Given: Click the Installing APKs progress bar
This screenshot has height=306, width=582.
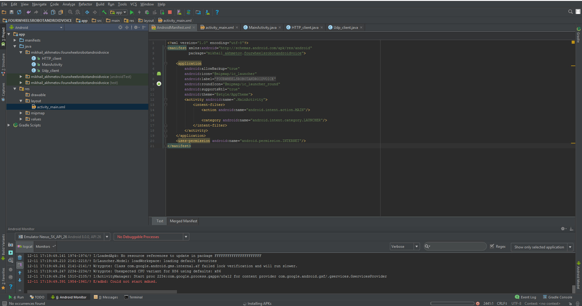Looking at the screenshot, I should [452, 304].
